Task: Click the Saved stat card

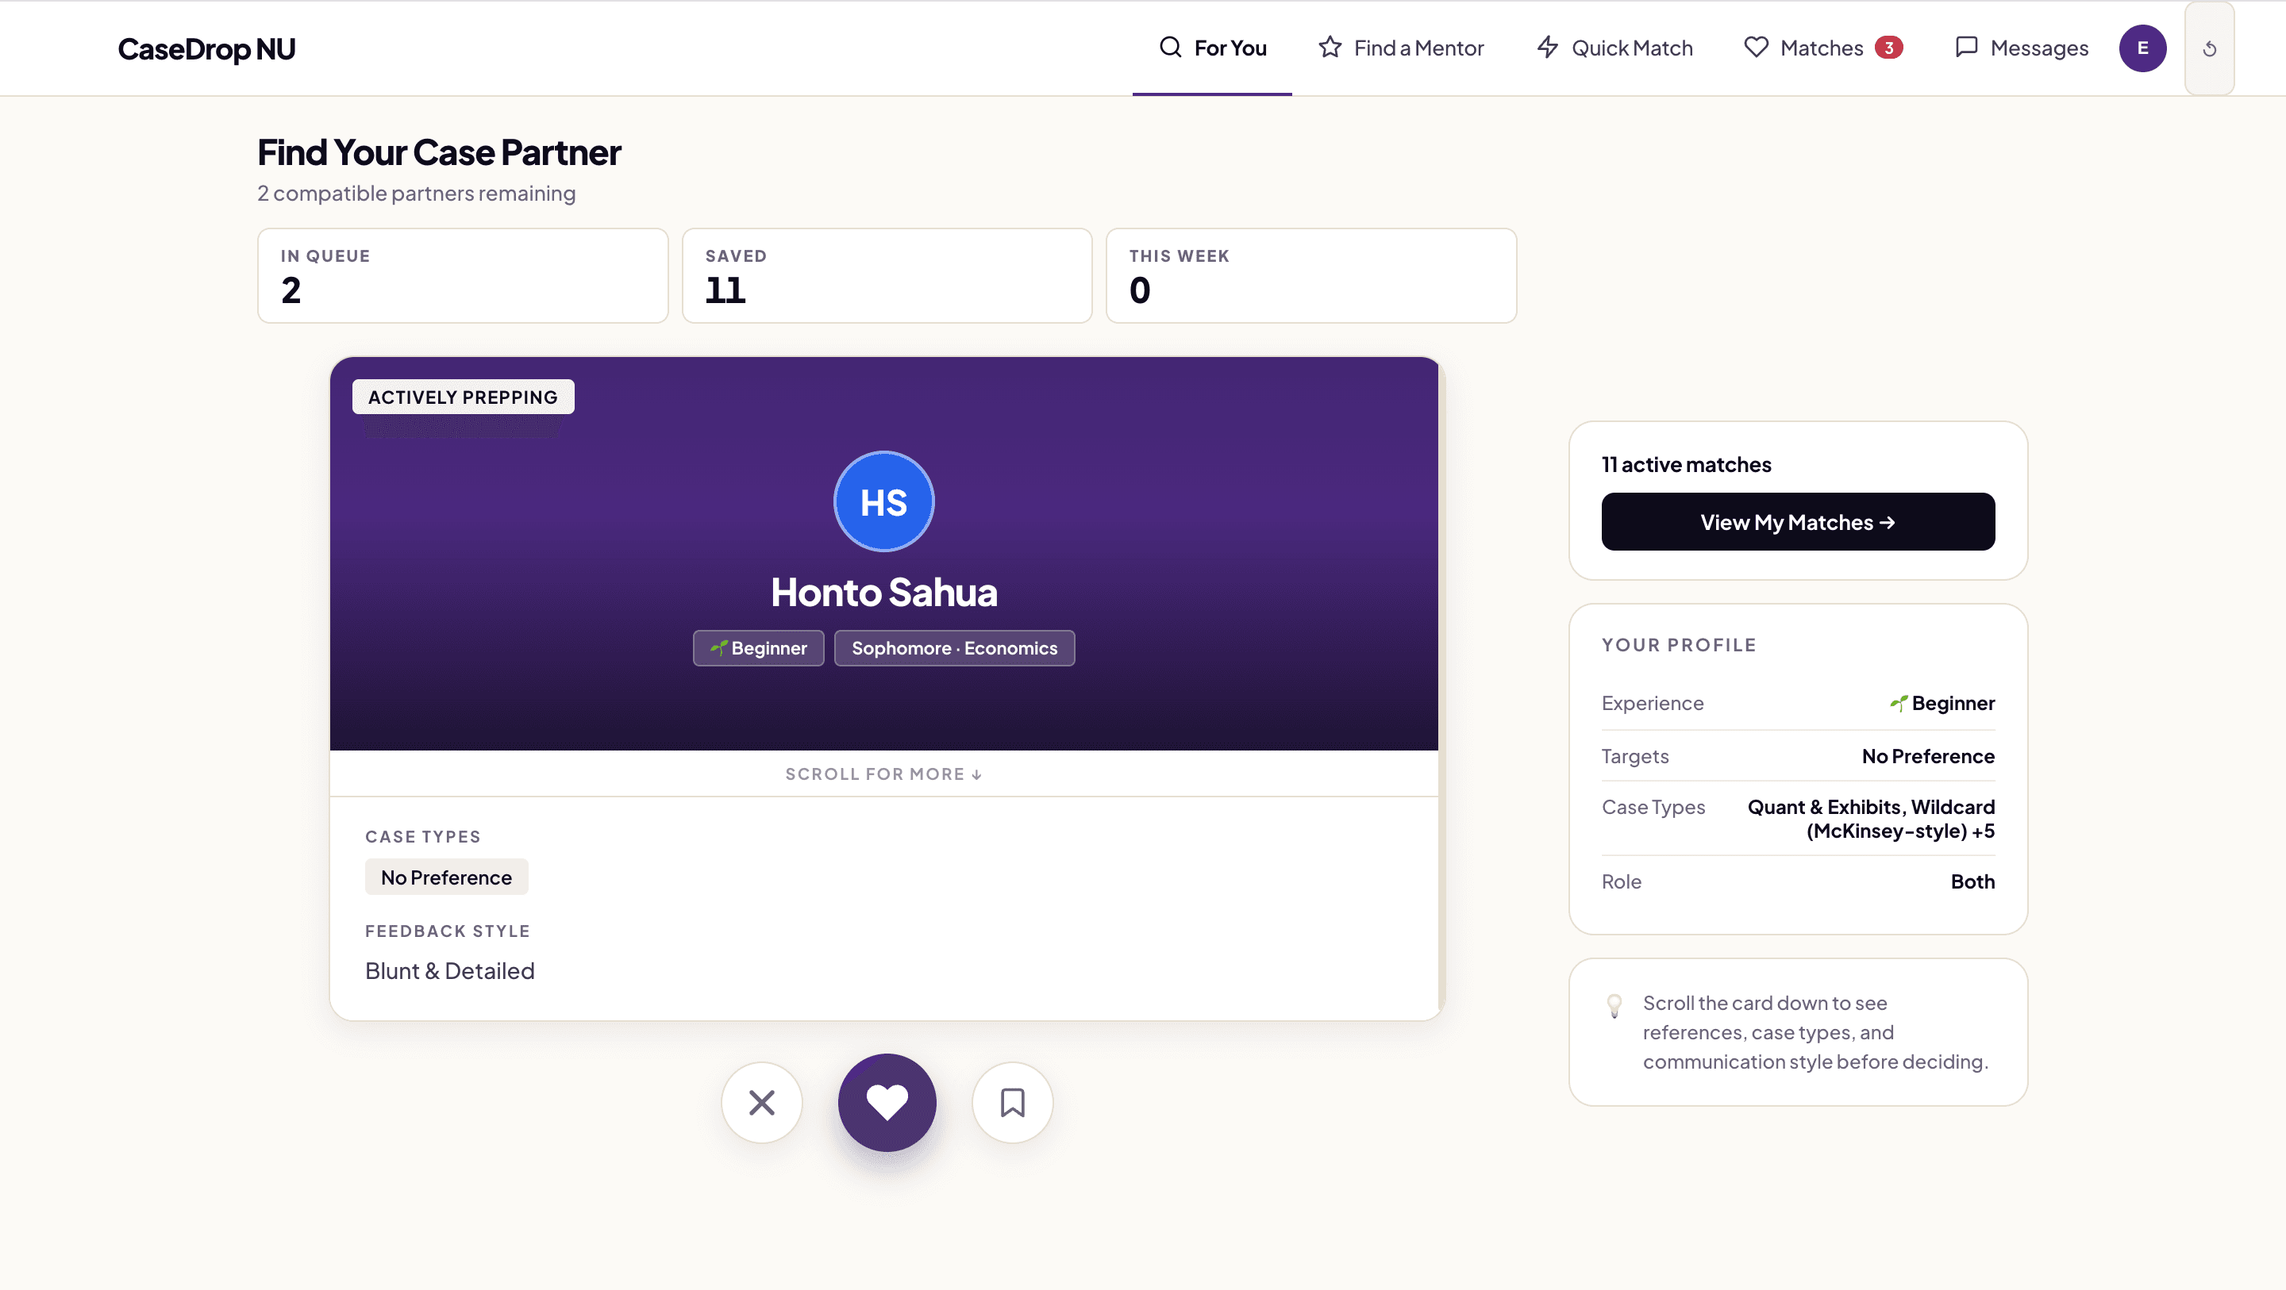Action: (x=887, y=276)
